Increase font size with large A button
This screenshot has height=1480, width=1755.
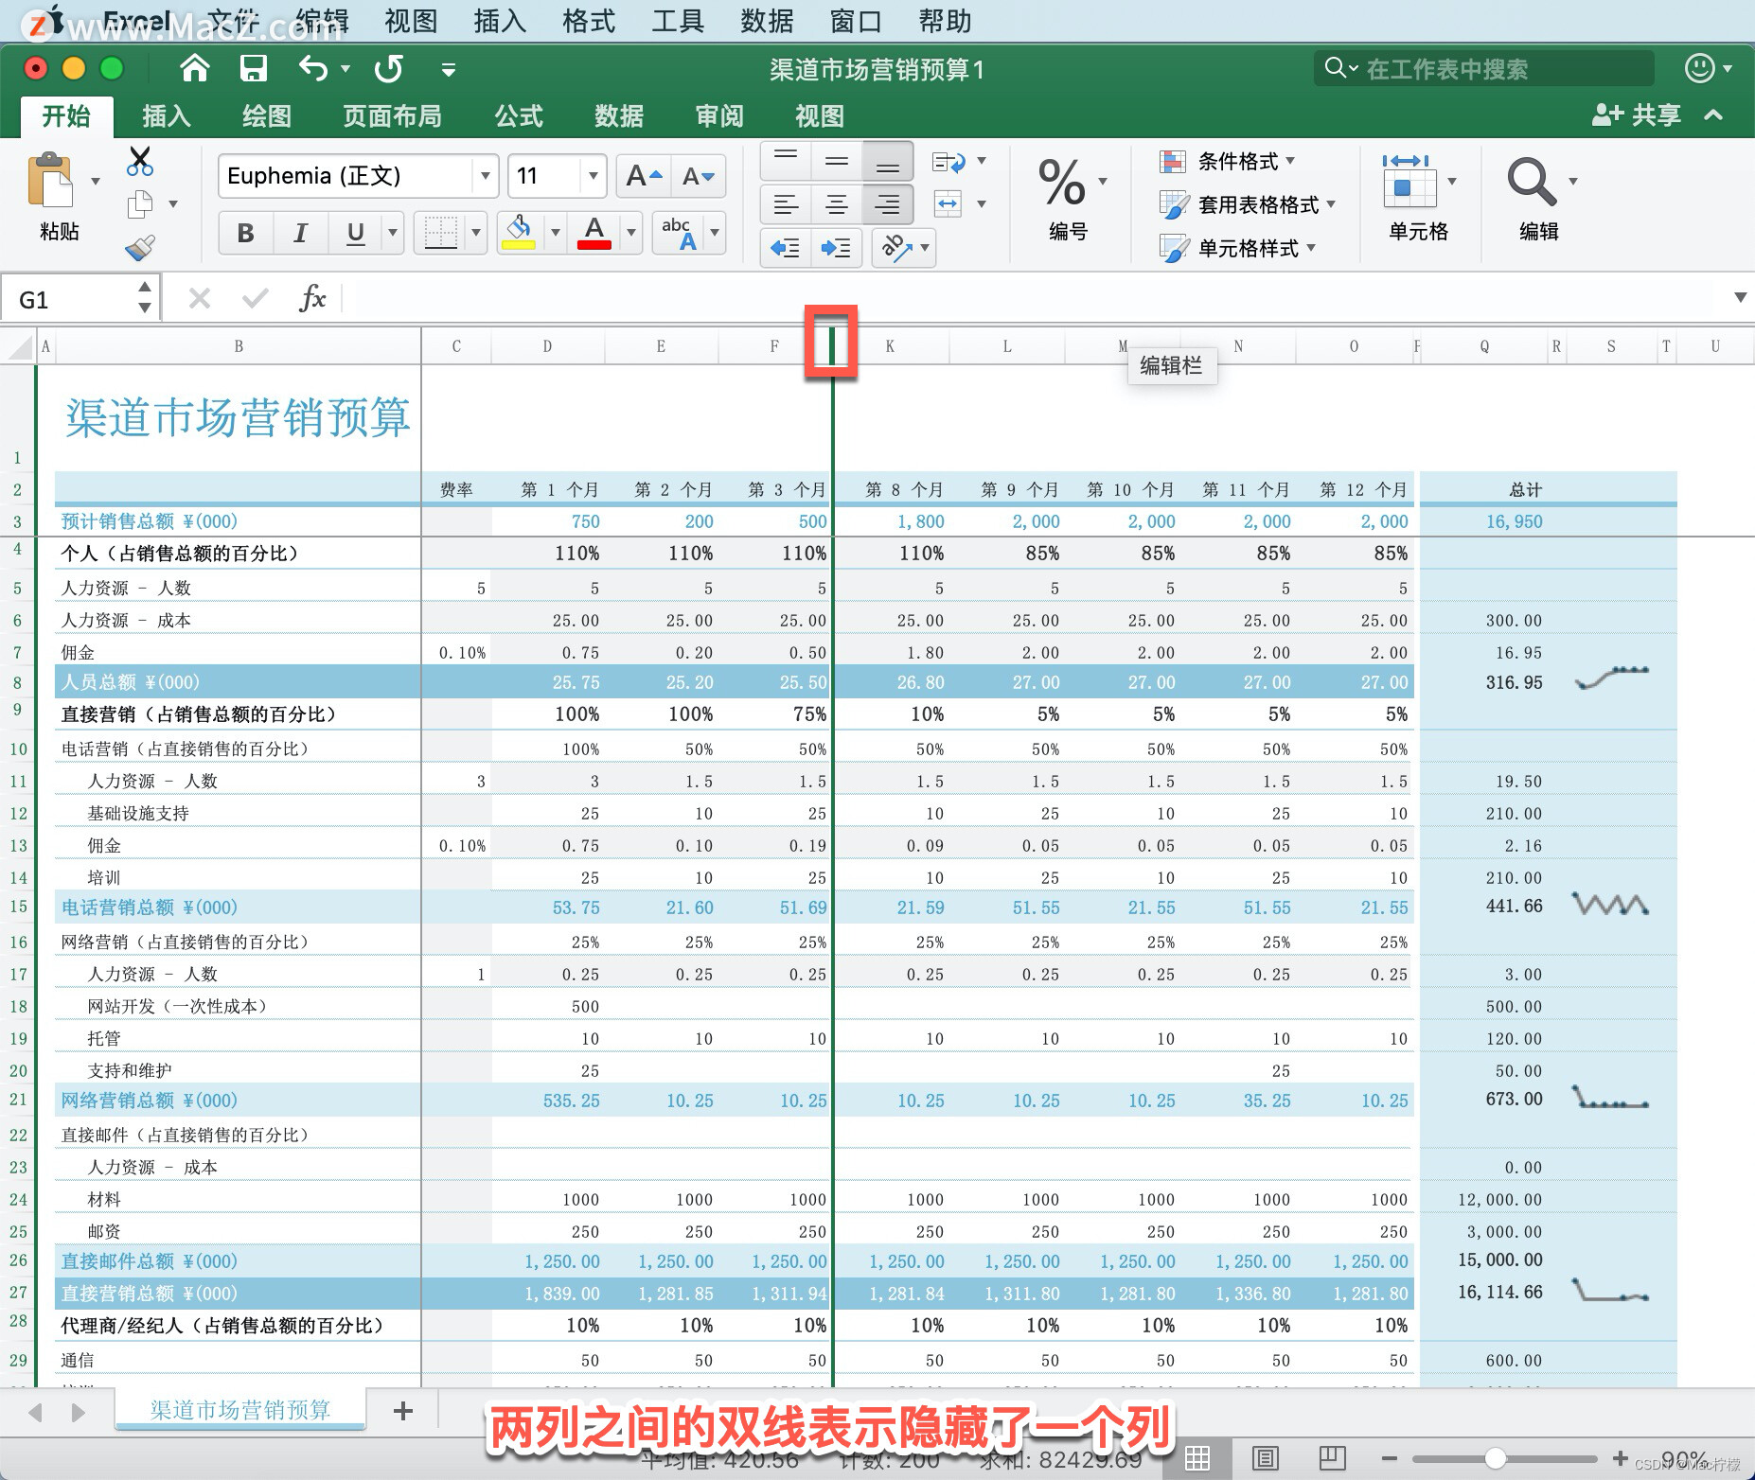coord(644,176)
